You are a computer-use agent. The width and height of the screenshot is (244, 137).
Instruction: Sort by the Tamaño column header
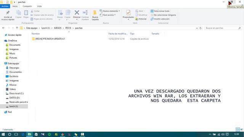(155, 33)
